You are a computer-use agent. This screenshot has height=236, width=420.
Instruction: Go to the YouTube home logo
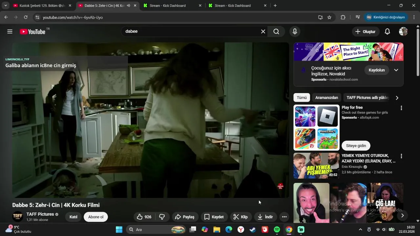(32, 31)
